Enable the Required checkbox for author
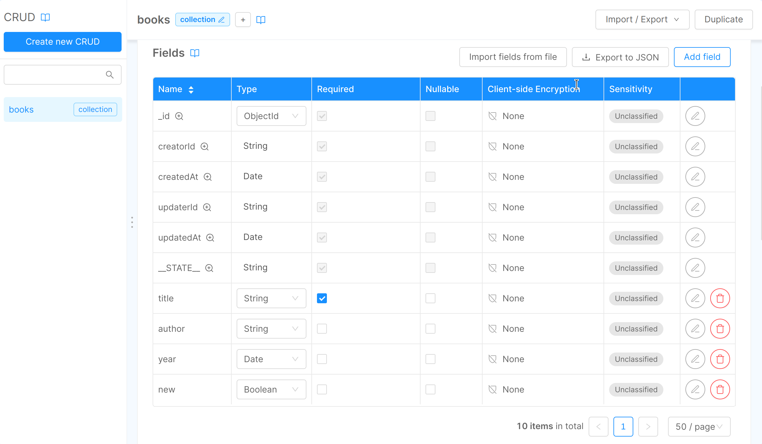The height and width of the screenshot is (444, 762). 322,329
